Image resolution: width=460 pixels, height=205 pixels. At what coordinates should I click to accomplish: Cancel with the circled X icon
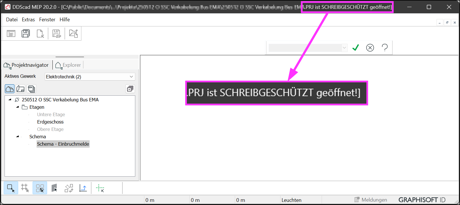pyautogui.click(x=370, y=48)
